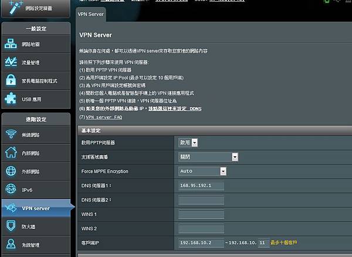Click the 流量管理 menu label
This screenshot has height=257, width=352.
click(x=31, y=63)
